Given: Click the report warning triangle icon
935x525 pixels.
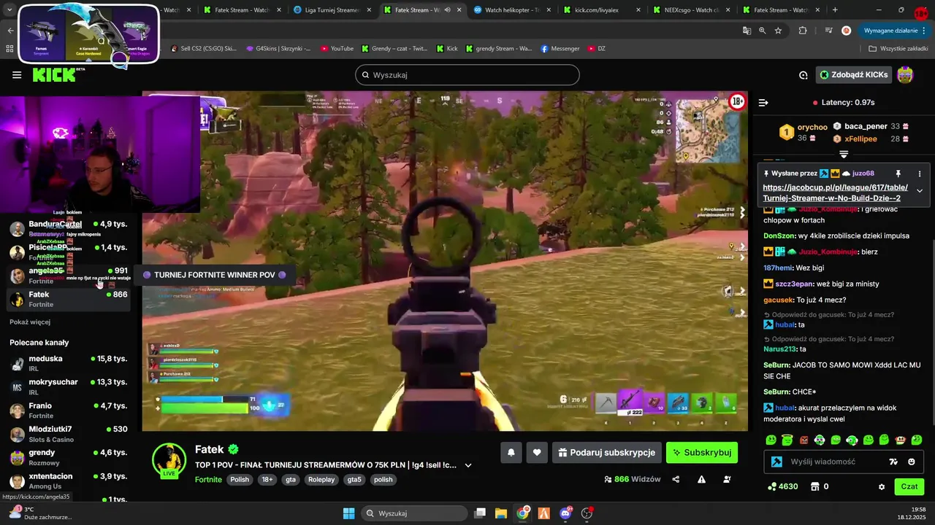Looking at the screenshot, I should 701,479.
